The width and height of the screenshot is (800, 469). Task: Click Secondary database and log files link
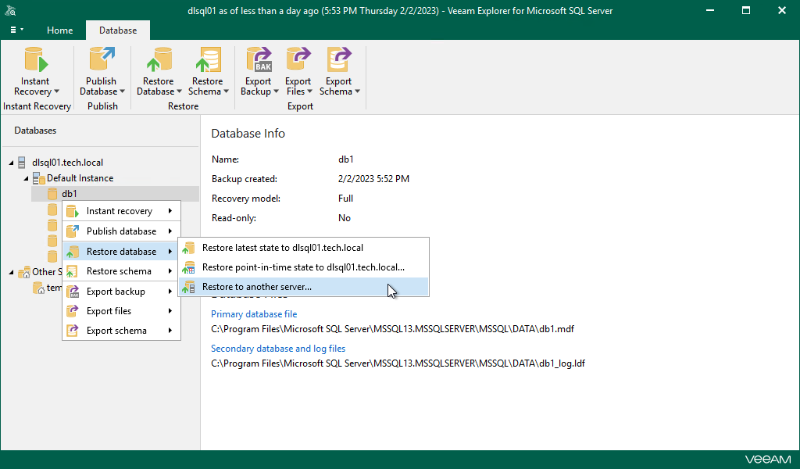[278, 349]
